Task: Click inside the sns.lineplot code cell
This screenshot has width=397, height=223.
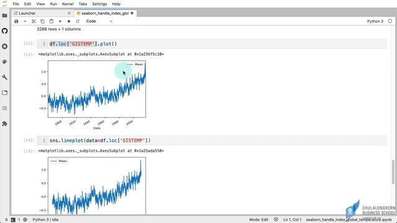Action: 212,141
